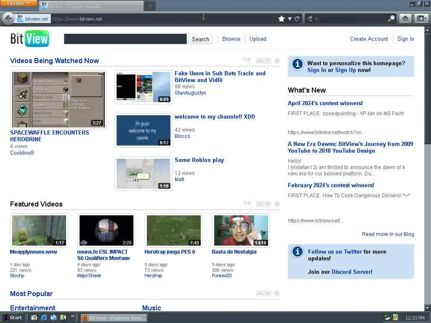Open the Music category

point(152,308)
